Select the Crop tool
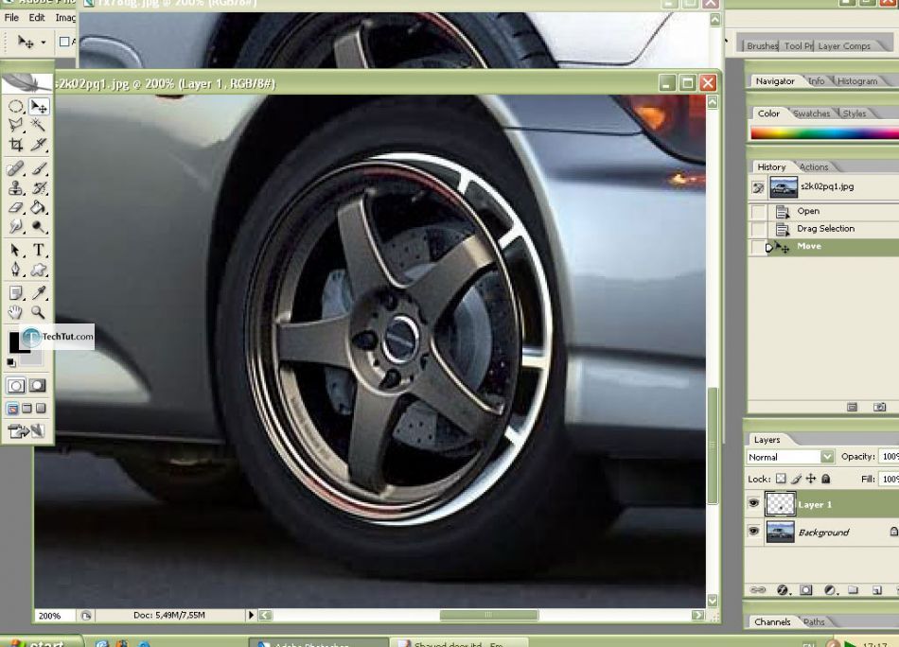 15,145
